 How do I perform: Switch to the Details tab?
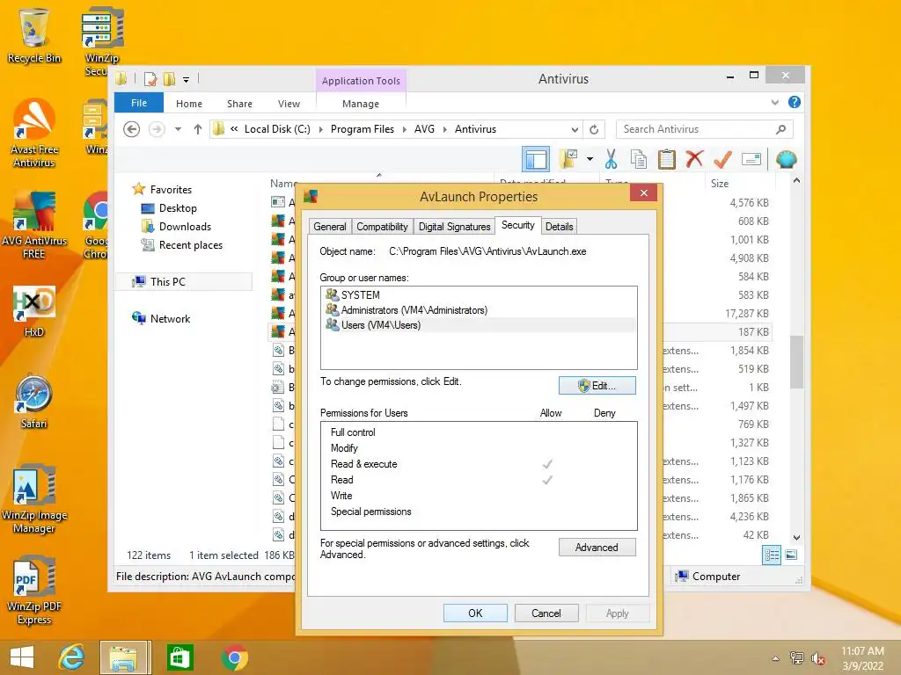559,227
